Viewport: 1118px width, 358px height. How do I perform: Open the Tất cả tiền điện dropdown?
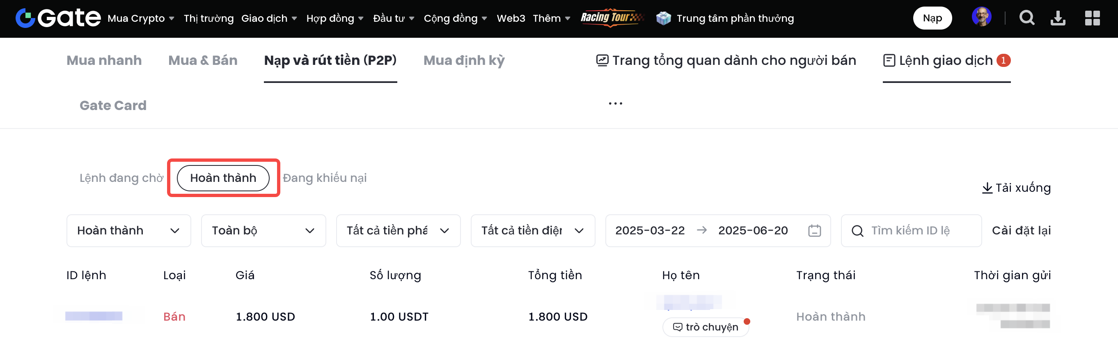coord(532,230)
